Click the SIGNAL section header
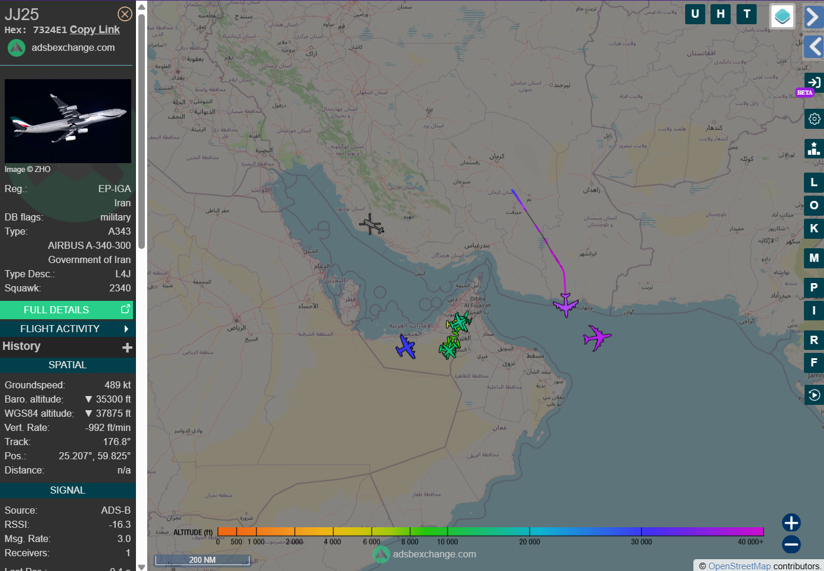 67,490
